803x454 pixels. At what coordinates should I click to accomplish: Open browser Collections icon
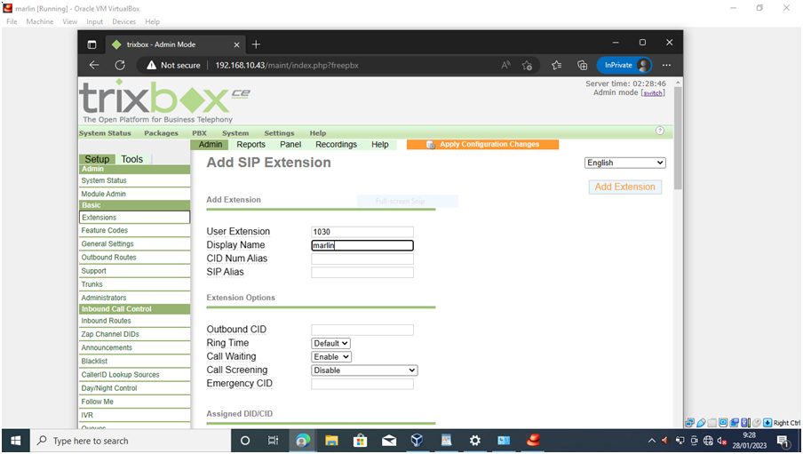click(583, 65)
